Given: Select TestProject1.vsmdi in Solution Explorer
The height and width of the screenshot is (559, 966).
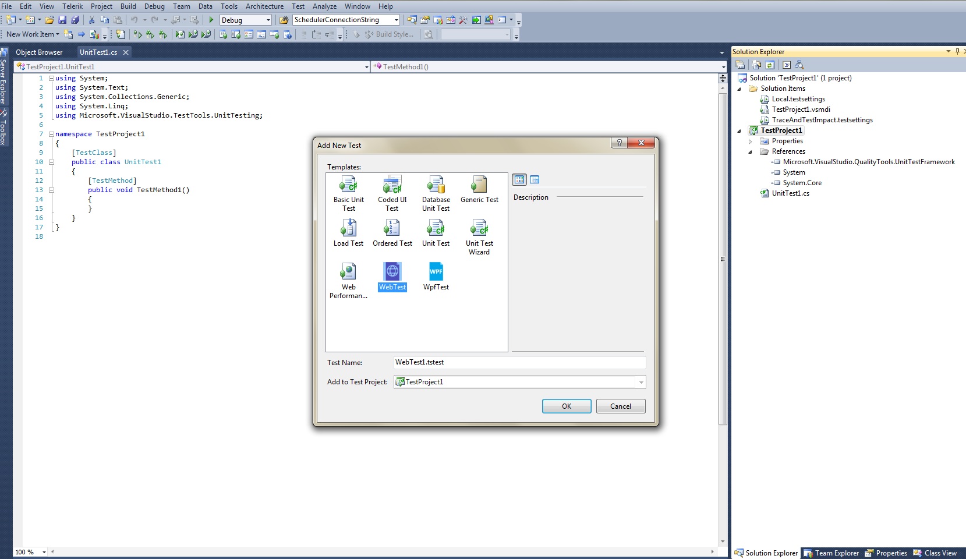Looking at the screenshot, I should click(x=801, y=109).
